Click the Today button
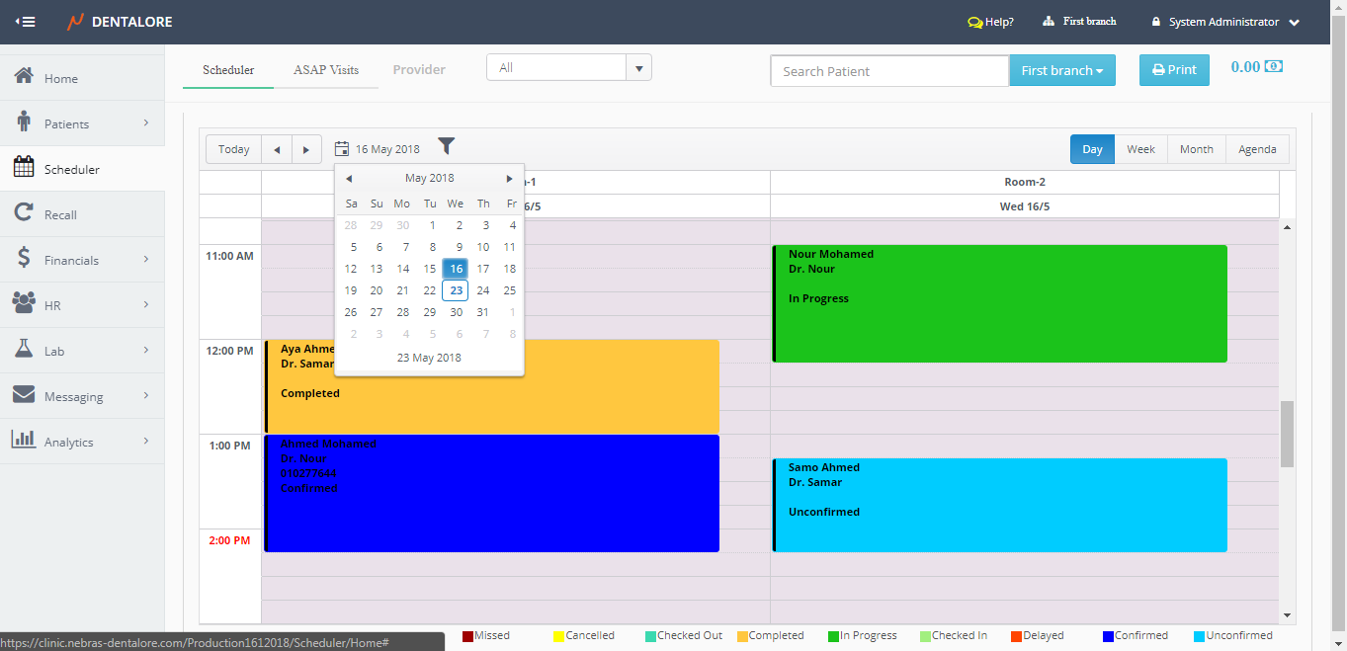Screen dimensions: 1347x651 [x=233, y=149]
